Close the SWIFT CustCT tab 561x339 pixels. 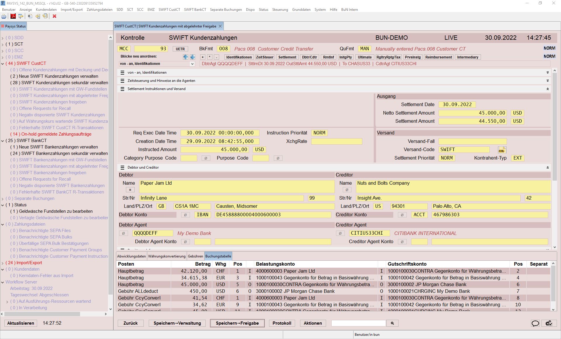coord(220,26)
